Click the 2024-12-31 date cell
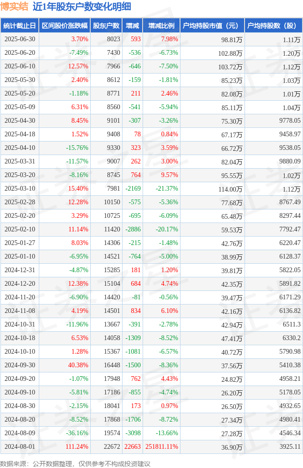Viewport: 303px width, 468px height. pos(20,270)
